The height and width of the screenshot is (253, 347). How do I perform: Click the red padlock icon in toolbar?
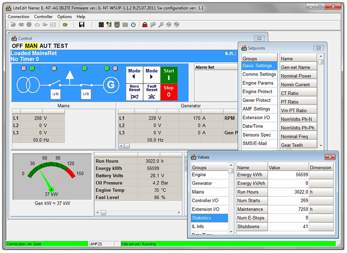point(145,25)
